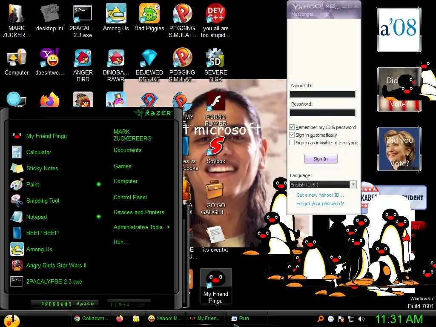Open the volume speaker icon in tray
This screenshot has height=327, width=436.
361,319
